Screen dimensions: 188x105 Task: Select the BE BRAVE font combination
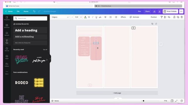[x=21, y=99]
